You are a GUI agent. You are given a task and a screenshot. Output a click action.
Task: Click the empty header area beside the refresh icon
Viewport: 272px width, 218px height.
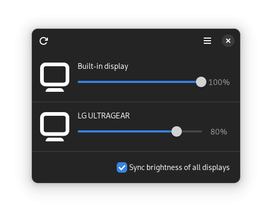point(125,41)
